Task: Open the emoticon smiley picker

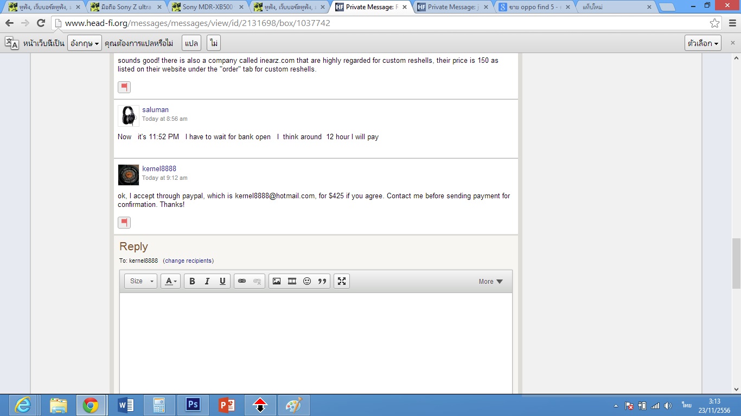Action: tap(307, 281)
